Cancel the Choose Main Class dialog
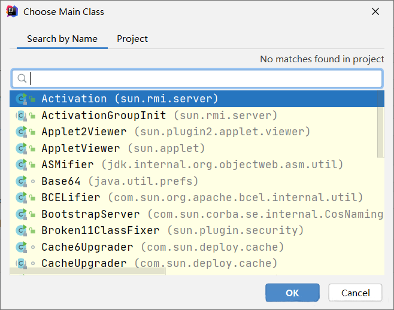Screen dimensions: 394x310 [x=355, y=293]
